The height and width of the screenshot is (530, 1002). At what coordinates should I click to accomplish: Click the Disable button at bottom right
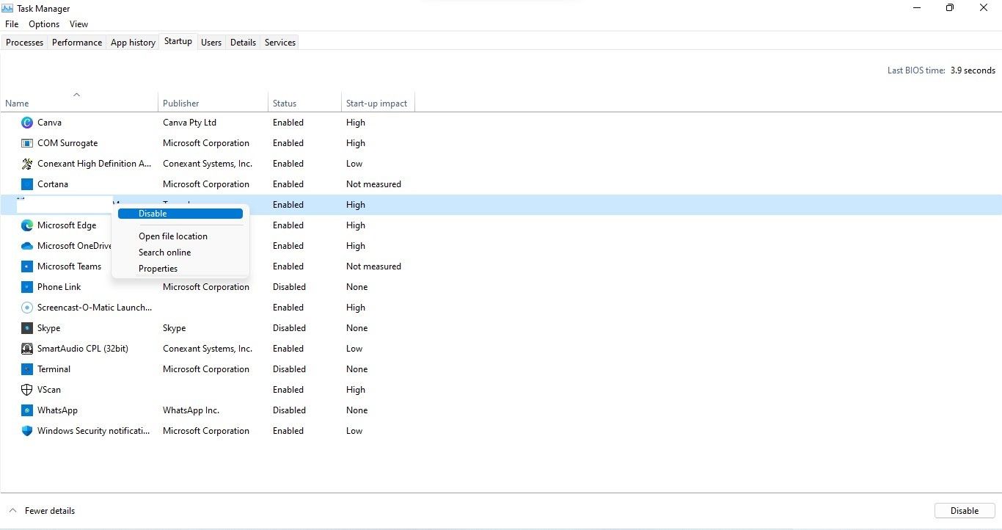pyautogui.click(x=965, y=511)
